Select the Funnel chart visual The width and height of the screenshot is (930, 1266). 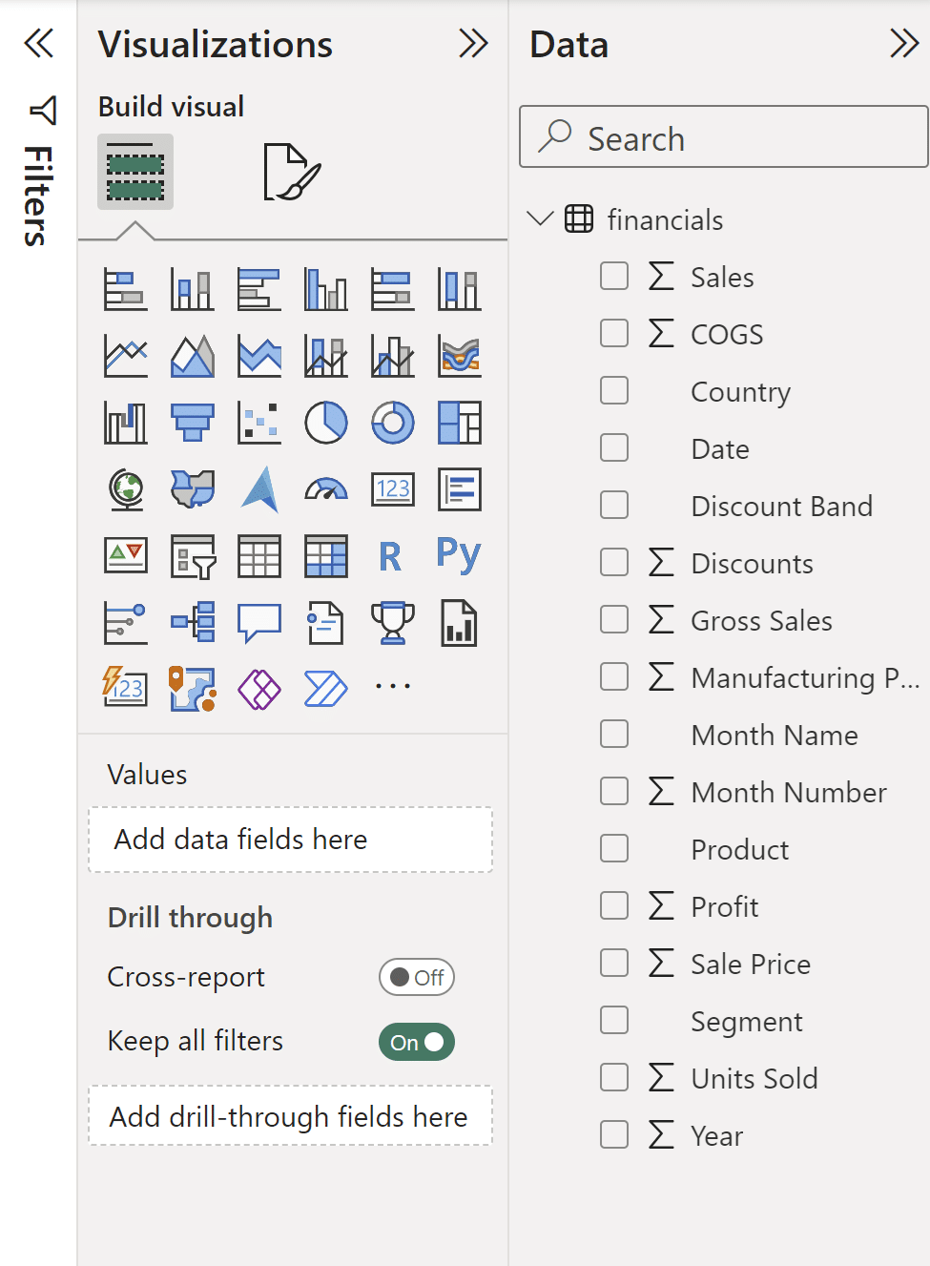[x=192, y=423]
